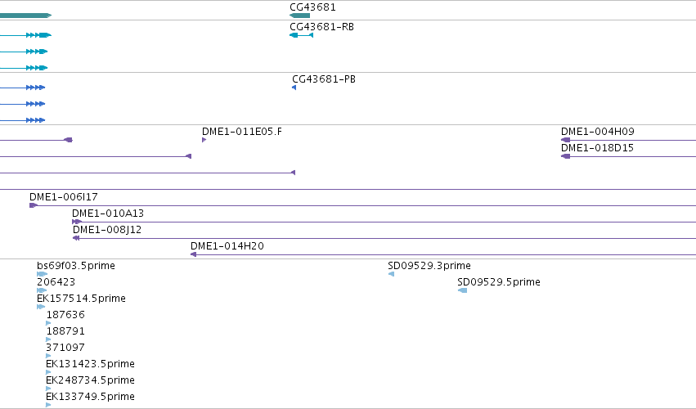Click the 206423 light blue glyph
Image resolution: width=696 pixels, height=409 pixels.
42,290
